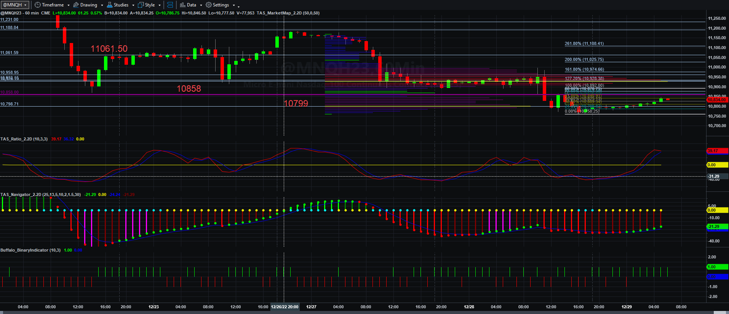The image size is (729, 314).
Task: Open the Style menu label
Action: pyautogui.click(x=150, y=5)
